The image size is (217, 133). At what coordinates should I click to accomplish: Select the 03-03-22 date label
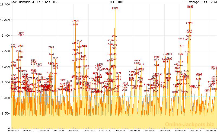coord(74,131)
